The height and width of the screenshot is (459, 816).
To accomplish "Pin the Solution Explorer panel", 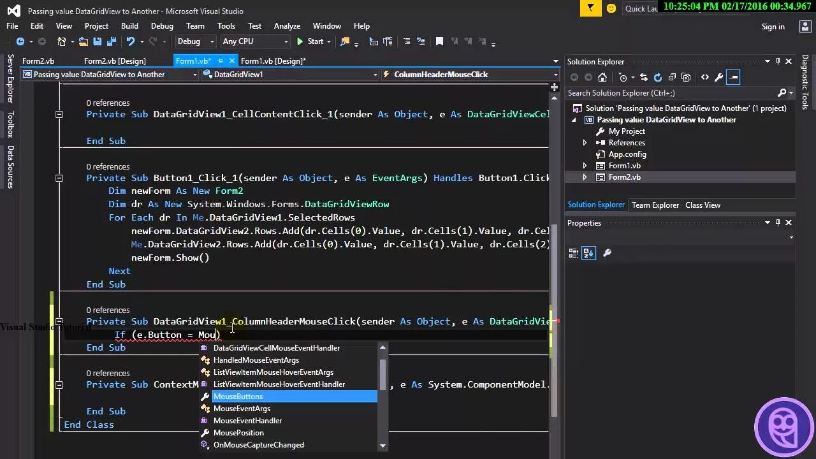I will click(778, 62).
